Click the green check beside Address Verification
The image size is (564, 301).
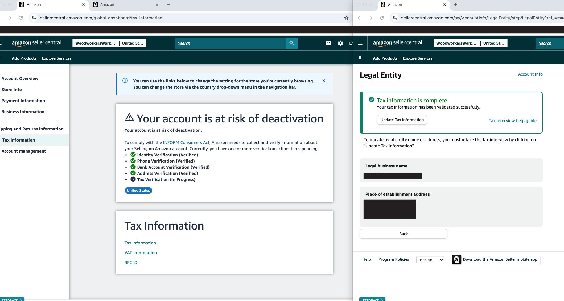click(133, 173)
